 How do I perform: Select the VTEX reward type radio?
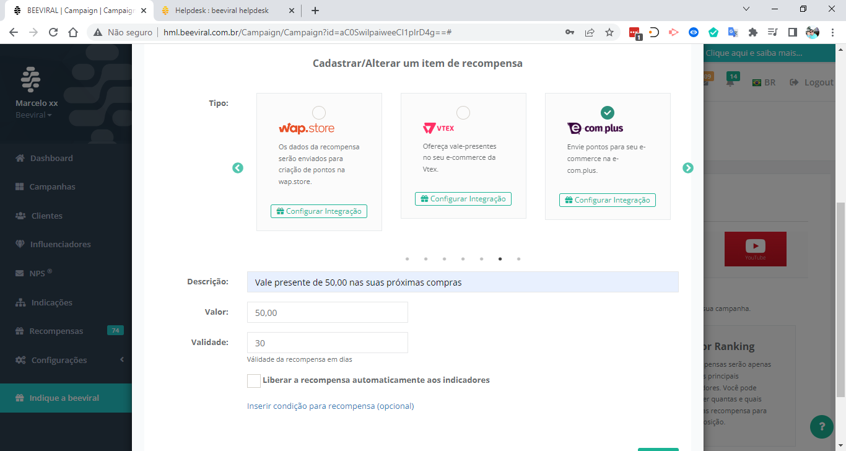(x=463, y=113)
